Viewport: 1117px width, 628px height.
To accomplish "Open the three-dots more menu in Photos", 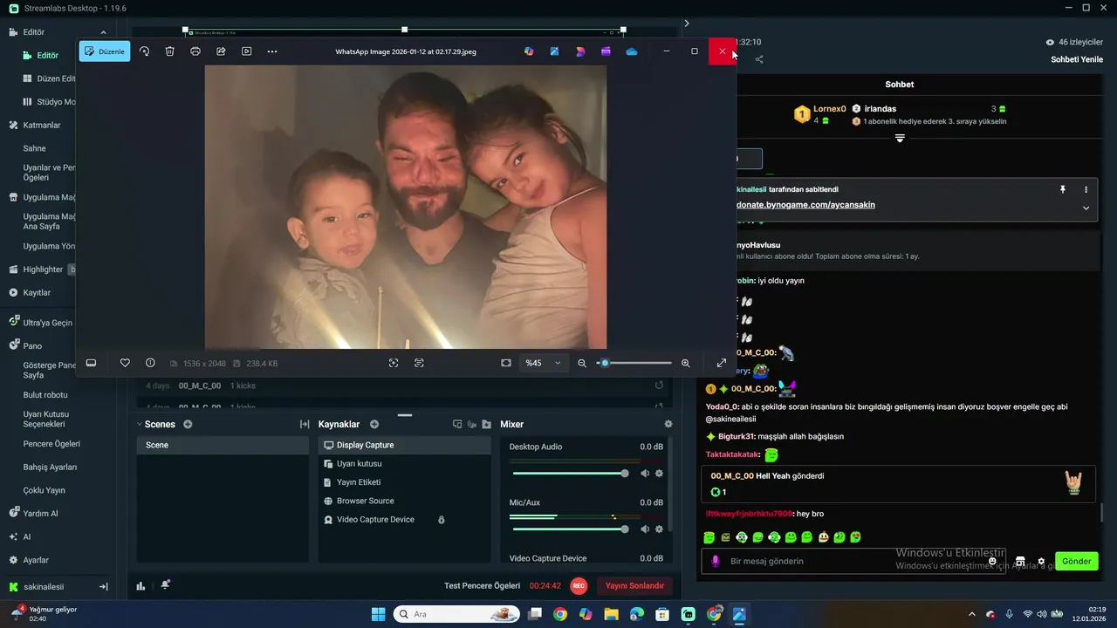I will [272, 51].
